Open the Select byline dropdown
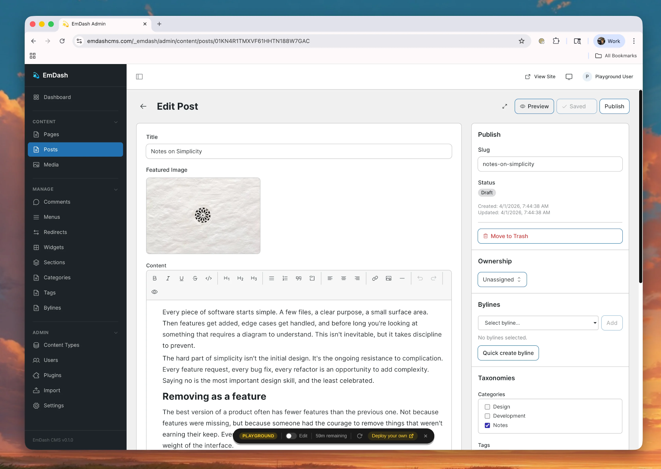 coord(538,323)
